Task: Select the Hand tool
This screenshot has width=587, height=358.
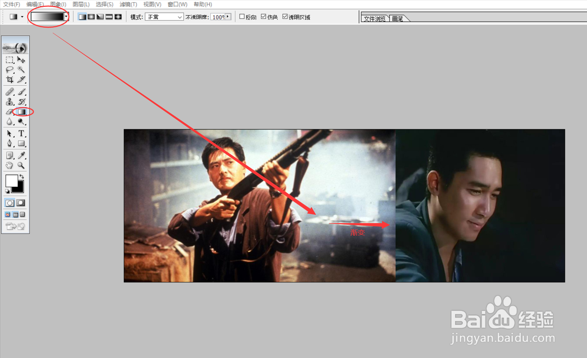Action: click(x=10, y=165)
